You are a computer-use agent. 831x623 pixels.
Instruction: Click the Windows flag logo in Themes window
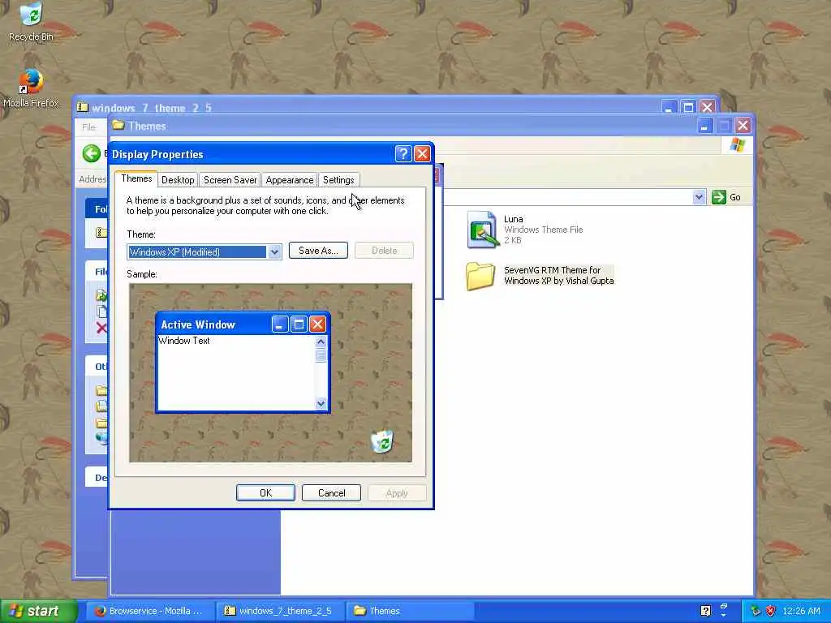tap(737, 145)
